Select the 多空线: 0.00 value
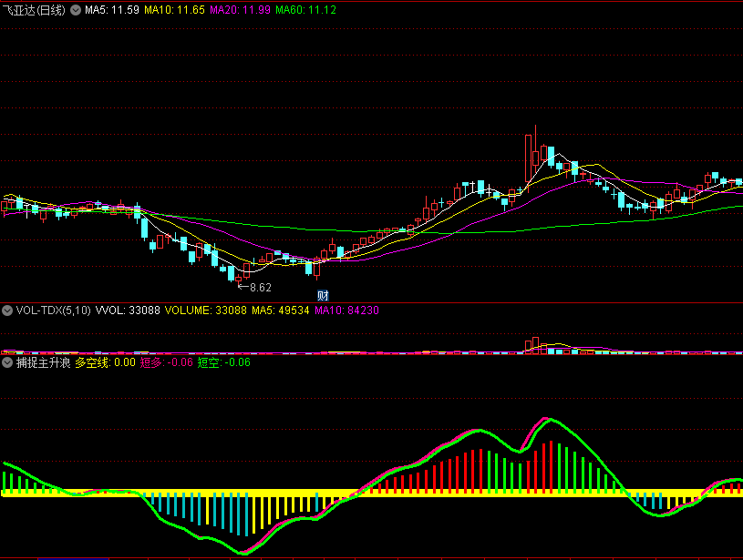 105,363
